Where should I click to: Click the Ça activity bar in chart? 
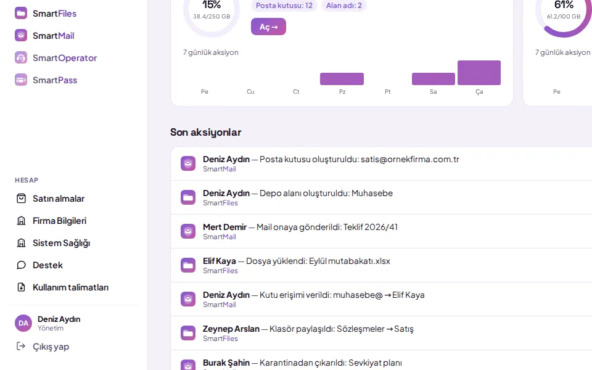point(479,73)
